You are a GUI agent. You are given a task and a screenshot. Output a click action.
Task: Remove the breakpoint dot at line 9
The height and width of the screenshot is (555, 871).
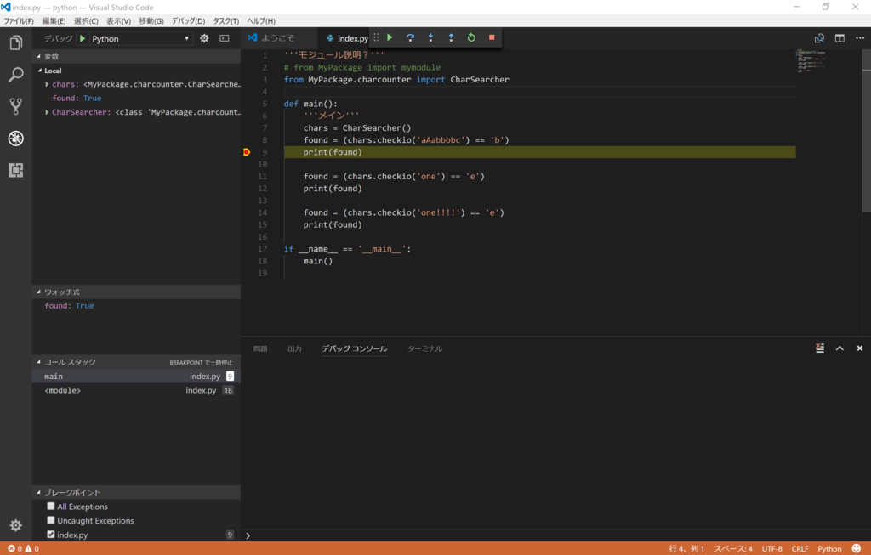tap(247, 152)
